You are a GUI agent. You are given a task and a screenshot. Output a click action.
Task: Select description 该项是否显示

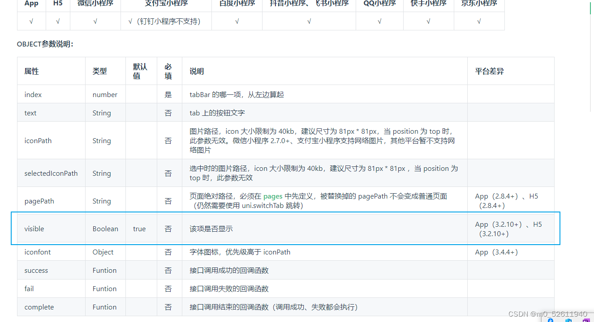(x=211, y=229)
